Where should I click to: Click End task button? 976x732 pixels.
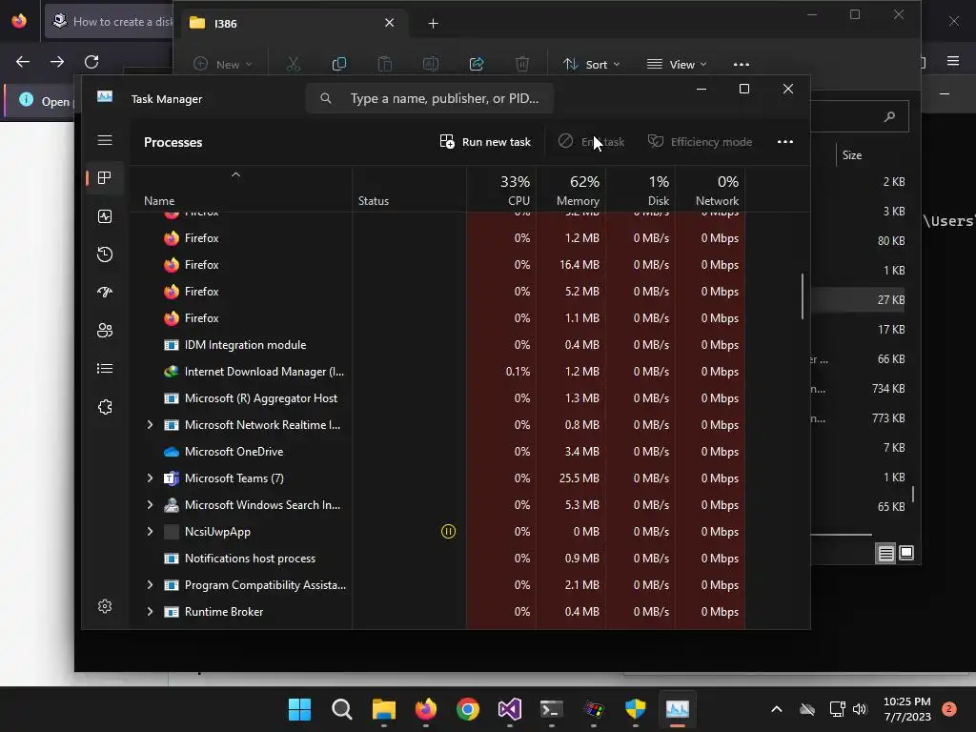click(591, 142)
